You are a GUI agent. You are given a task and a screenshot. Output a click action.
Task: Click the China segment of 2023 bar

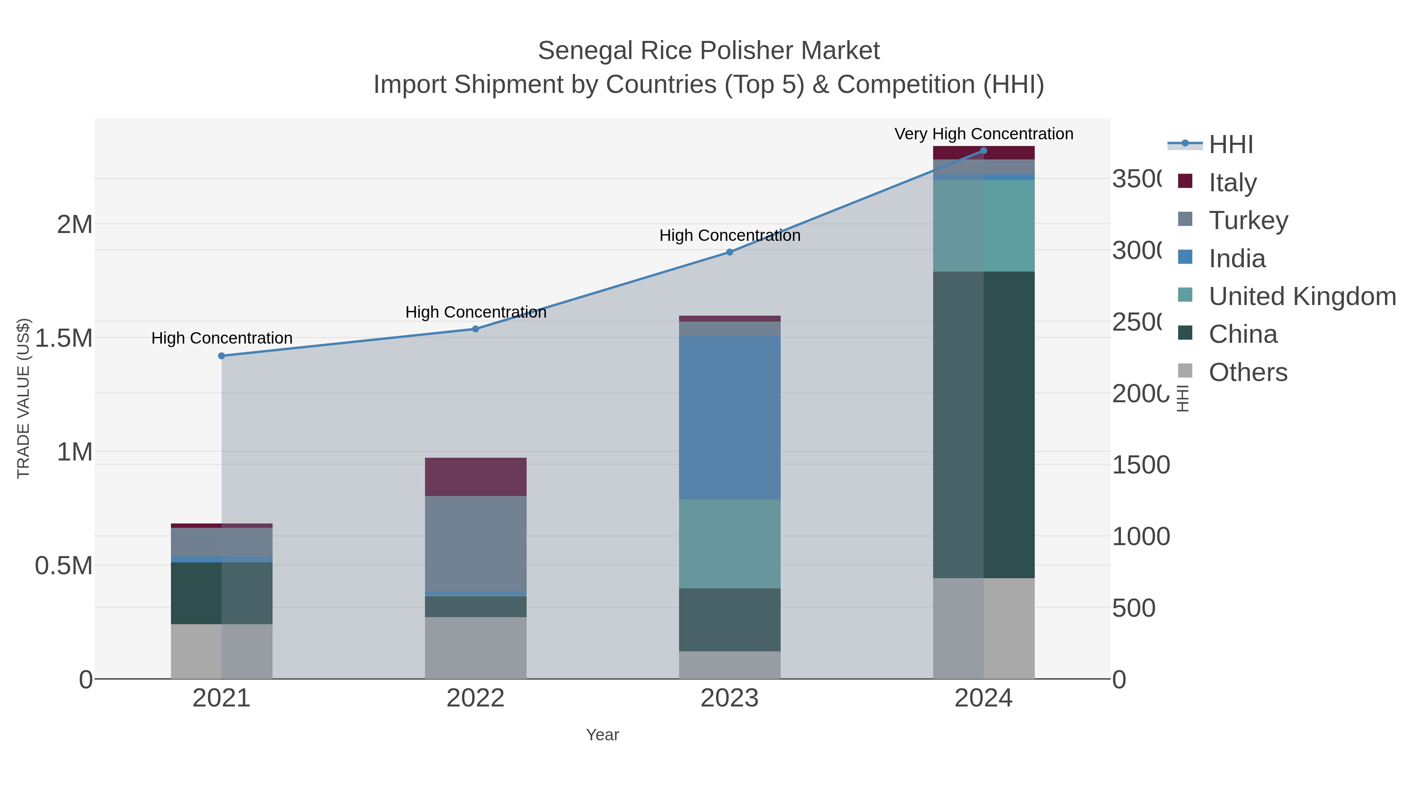point(729,620)
